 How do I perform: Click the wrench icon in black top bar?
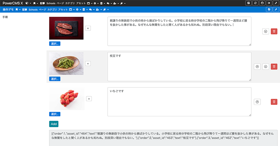click(276, 3)
